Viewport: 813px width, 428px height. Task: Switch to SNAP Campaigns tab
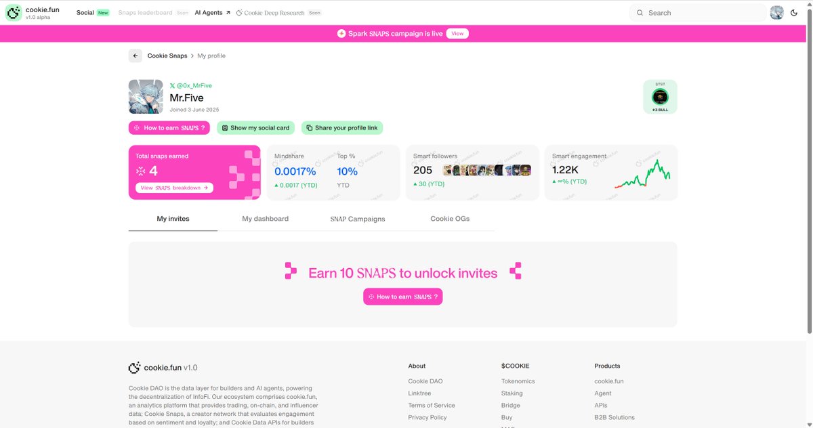[x=358, y=219]
